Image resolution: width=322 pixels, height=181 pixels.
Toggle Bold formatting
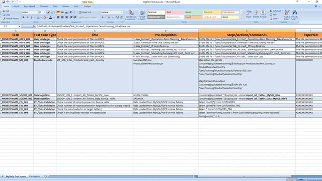(24, 18)
